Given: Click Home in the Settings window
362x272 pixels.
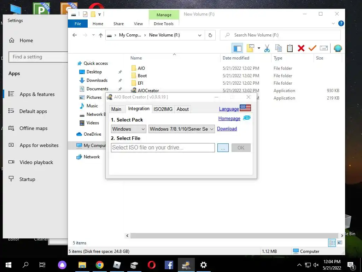Looking at the screenshot, I should click(x=26, y=40).
